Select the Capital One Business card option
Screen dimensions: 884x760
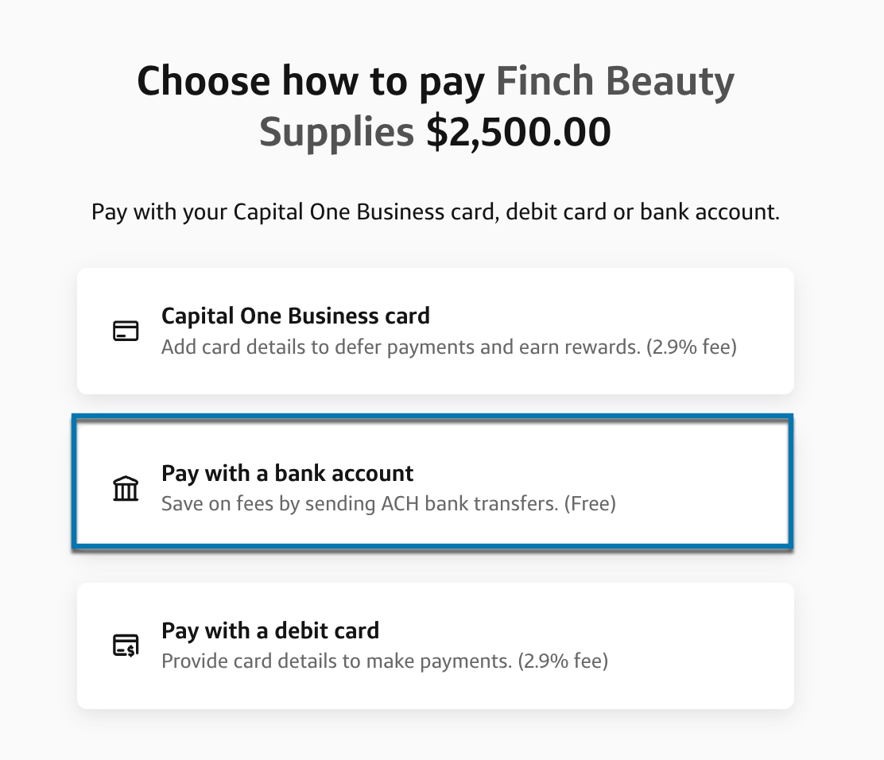pos(436,330)
